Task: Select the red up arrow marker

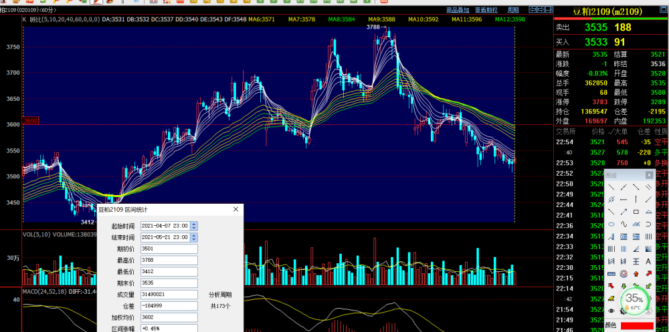Action: [636, 273]
